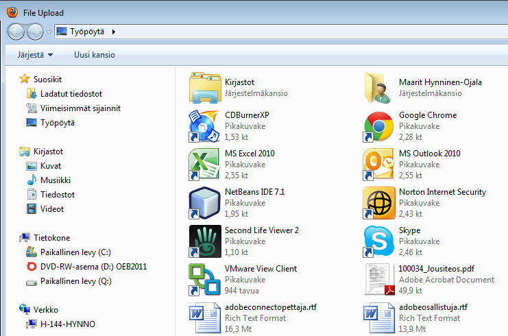Open the Tiedostot library
Image resolution: width=508 pixels, height=336 pixels.
pos(58,195)
